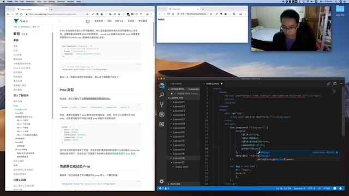Click the 传递静态或动态 Prop sidebar link
Screen dimensions: 349x196
(23, 117)
